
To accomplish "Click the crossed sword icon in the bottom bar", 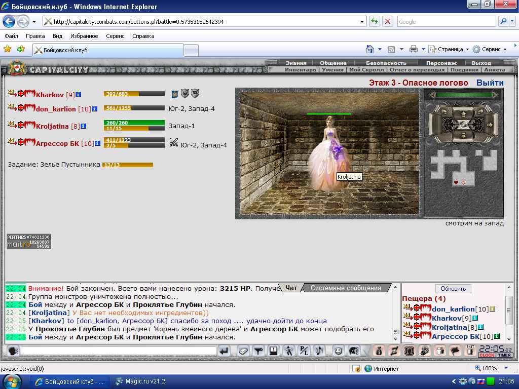I will tap(394, 351).
